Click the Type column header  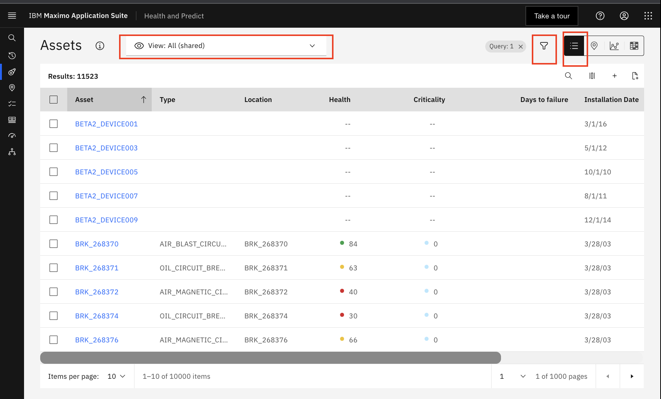tap(168, 99)
